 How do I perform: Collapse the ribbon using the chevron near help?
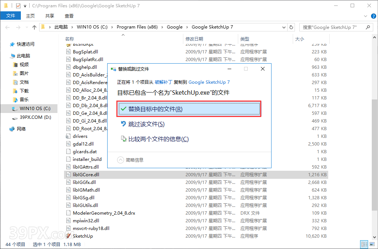(365, 16)
